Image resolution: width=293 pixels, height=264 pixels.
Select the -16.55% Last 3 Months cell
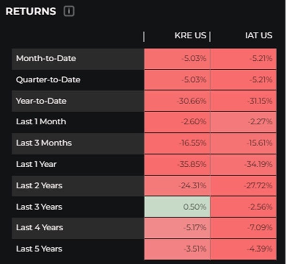[177, 143]
